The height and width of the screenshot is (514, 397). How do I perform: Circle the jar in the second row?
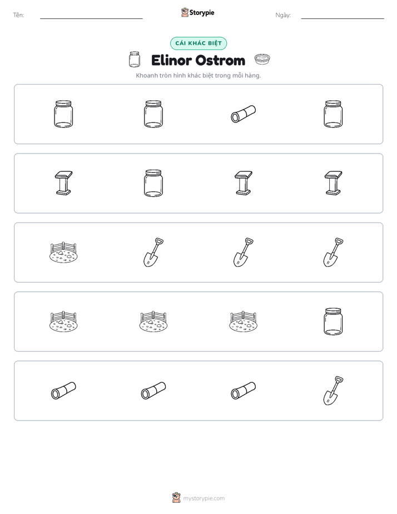pyautogui.click(x=153, y=183)
